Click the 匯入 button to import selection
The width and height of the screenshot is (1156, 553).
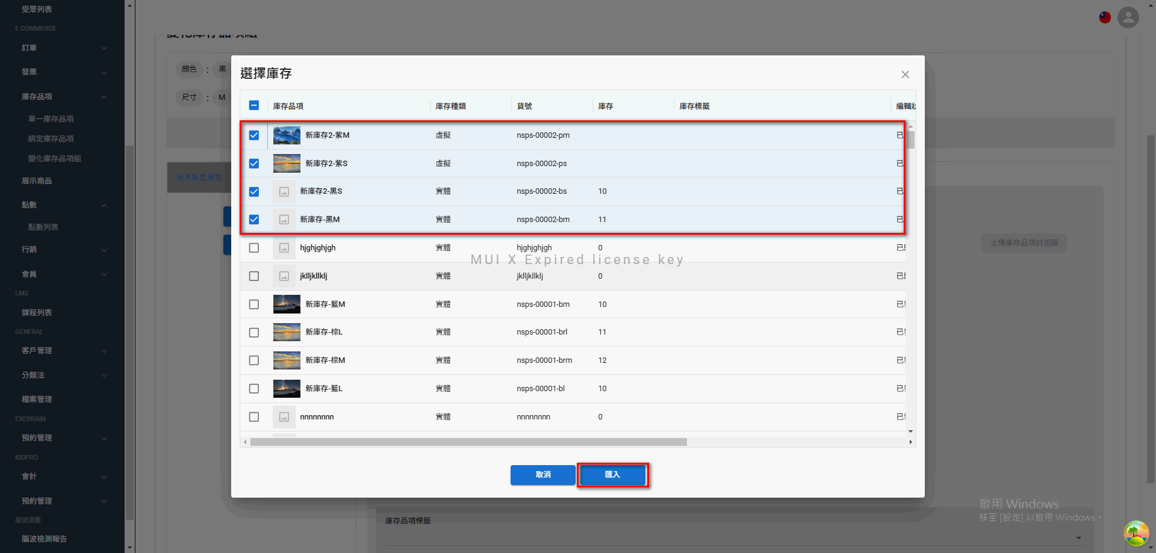(612, 475)
